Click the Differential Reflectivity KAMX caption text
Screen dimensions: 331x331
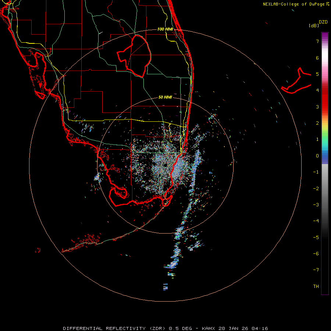click(165, 328)
